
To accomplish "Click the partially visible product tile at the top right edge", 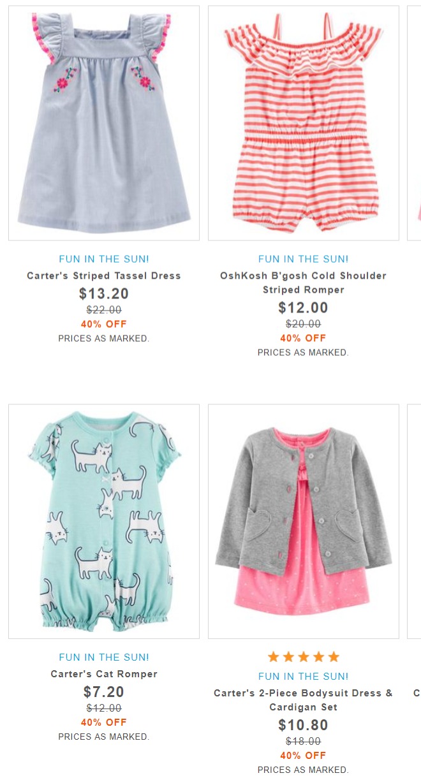I will (415, 123).
